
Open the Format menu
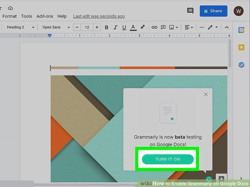(x=10, y=16)
